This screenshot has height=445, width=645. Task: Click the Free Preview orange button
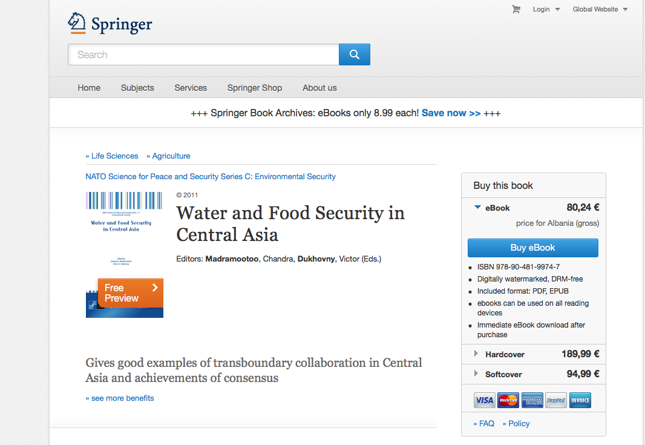[x=131, y=293]
